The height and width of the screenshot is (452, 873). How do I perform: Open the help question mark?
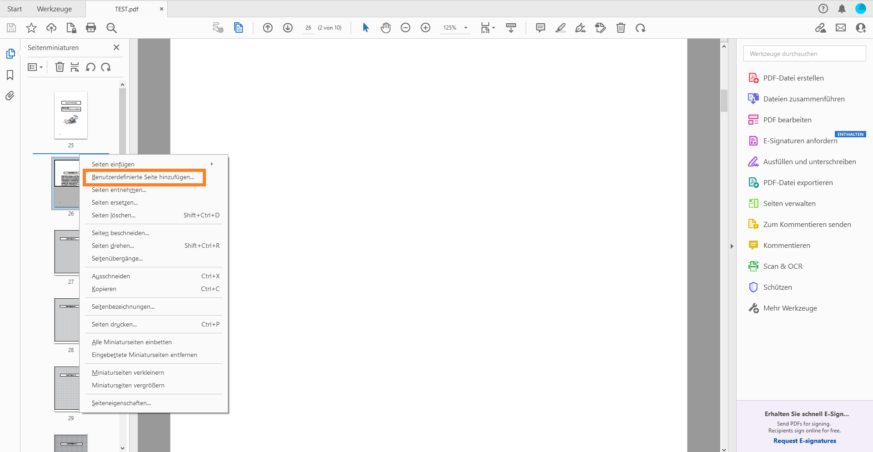823,9
